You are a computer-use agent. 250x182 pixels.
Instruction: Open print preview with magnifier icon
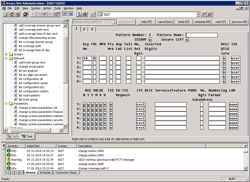coord(79,14)
